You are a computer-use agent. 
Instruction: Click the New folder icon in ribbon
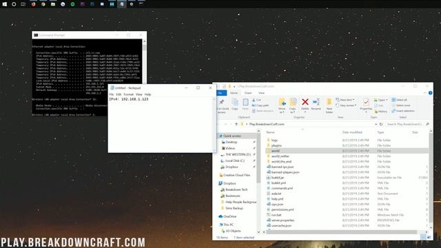[329, 102]
